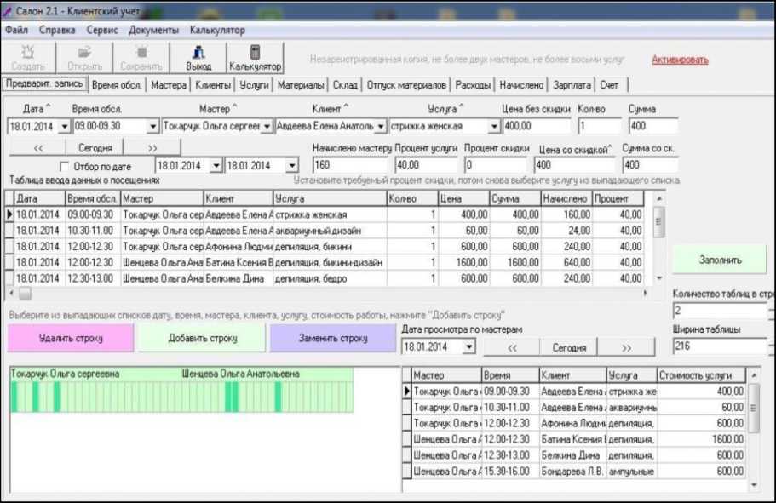776x503 pixels.
Task: Open the first filter date dropdown arrow
Action: (216, 166)
